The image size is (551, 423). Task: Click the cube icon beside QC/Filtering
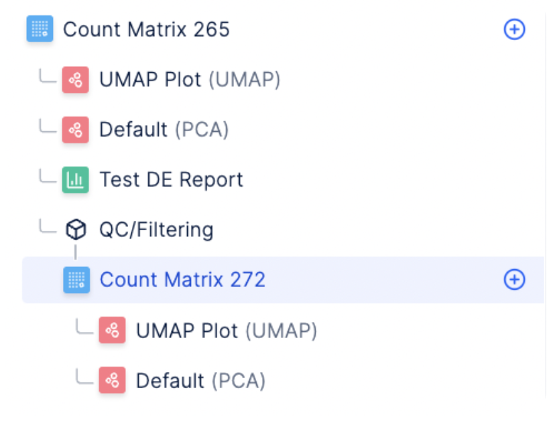coord(76,230)
